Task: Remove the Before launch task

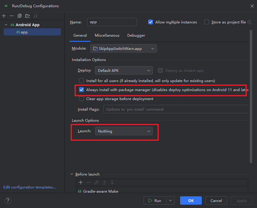Action: pos(88,182)
